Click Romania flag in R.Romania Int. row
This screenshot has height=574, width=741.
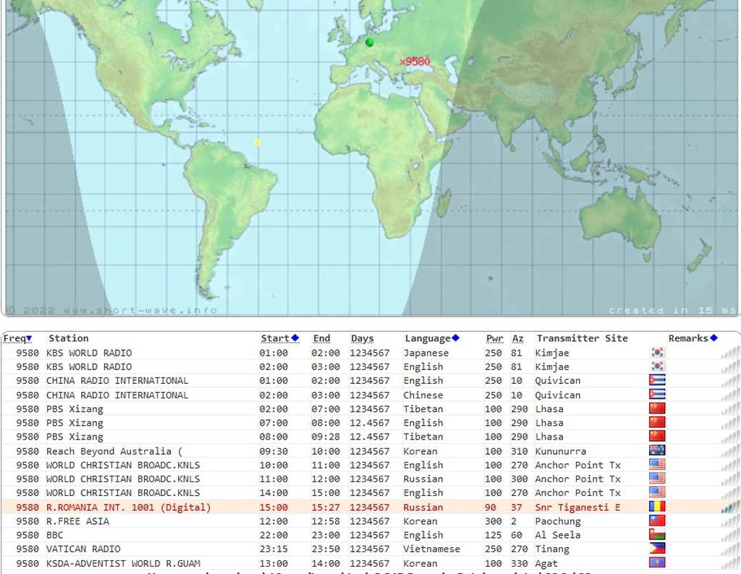(x=657, y=507)
